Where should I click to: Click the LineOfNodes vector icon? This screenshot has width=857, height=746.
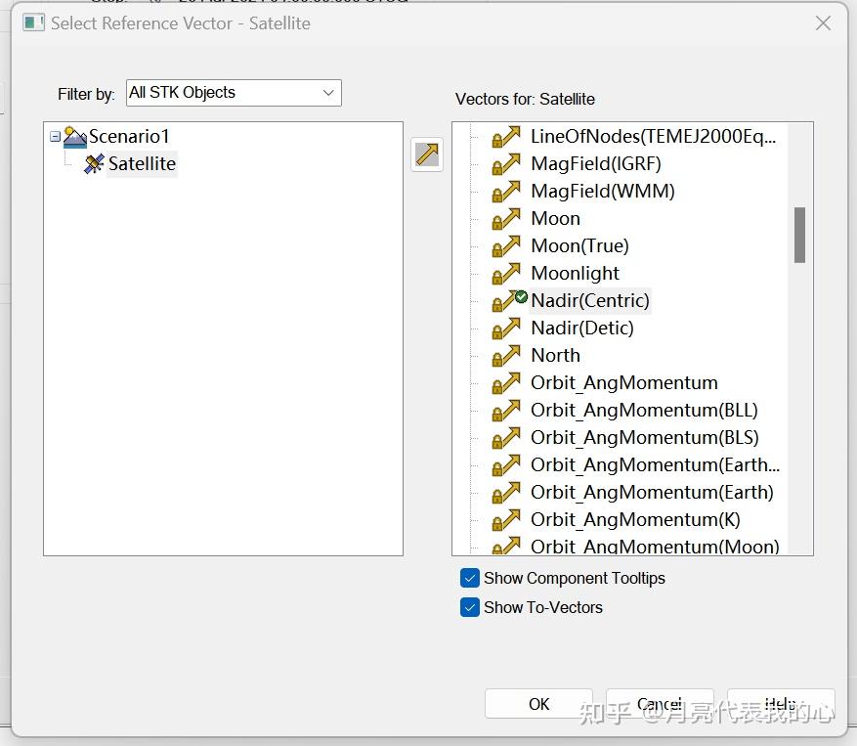coord(506,137)
